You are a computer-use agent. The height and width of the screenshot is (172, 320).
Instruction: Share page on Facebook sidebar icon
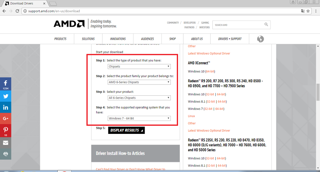[6, 84]
